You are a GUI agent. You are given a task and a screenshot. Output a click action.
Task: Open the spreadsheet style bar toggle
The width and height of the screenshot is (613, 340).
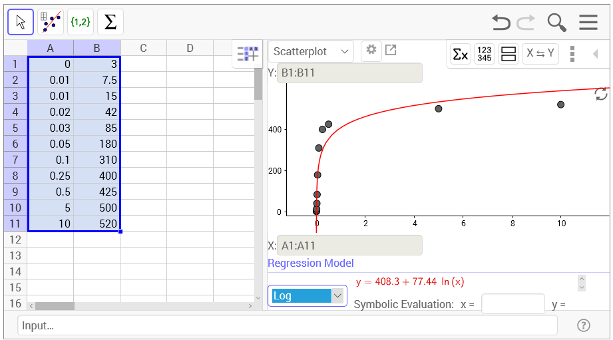pyautogui.click(x=247, y=55)
